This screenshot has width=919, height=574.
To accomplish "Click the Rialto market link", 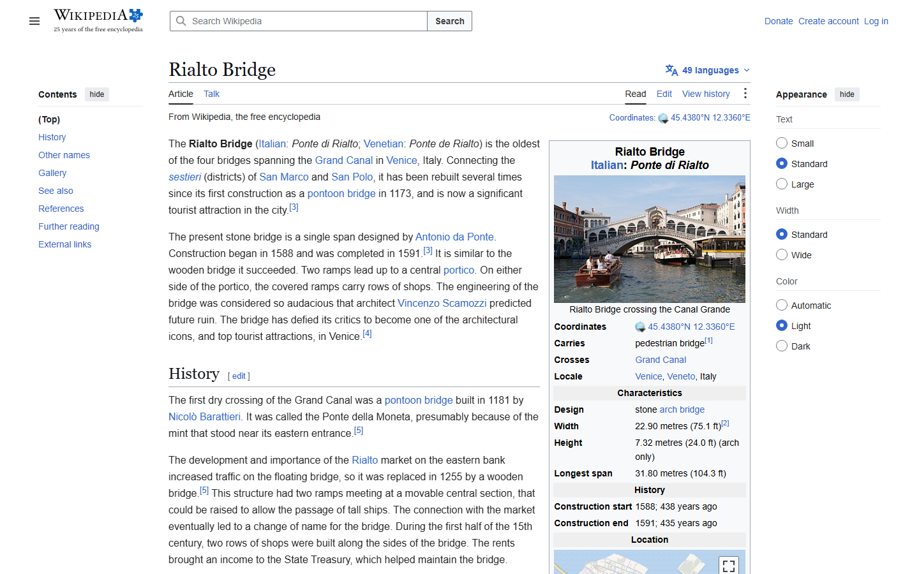I will click(x=365, y=460).
